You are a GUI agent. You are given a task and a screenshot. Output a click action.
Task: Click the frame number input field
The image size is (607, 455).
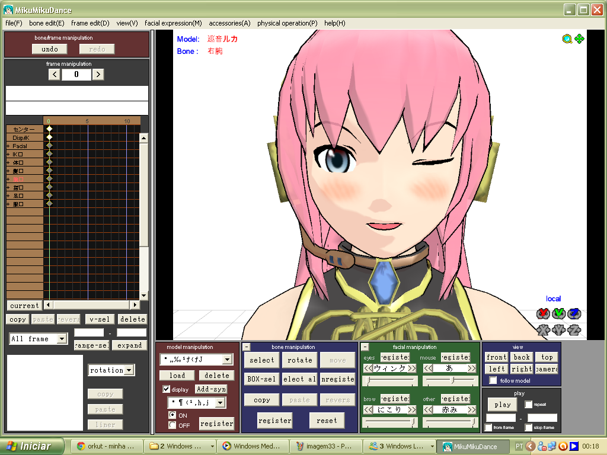pos(76,74)
